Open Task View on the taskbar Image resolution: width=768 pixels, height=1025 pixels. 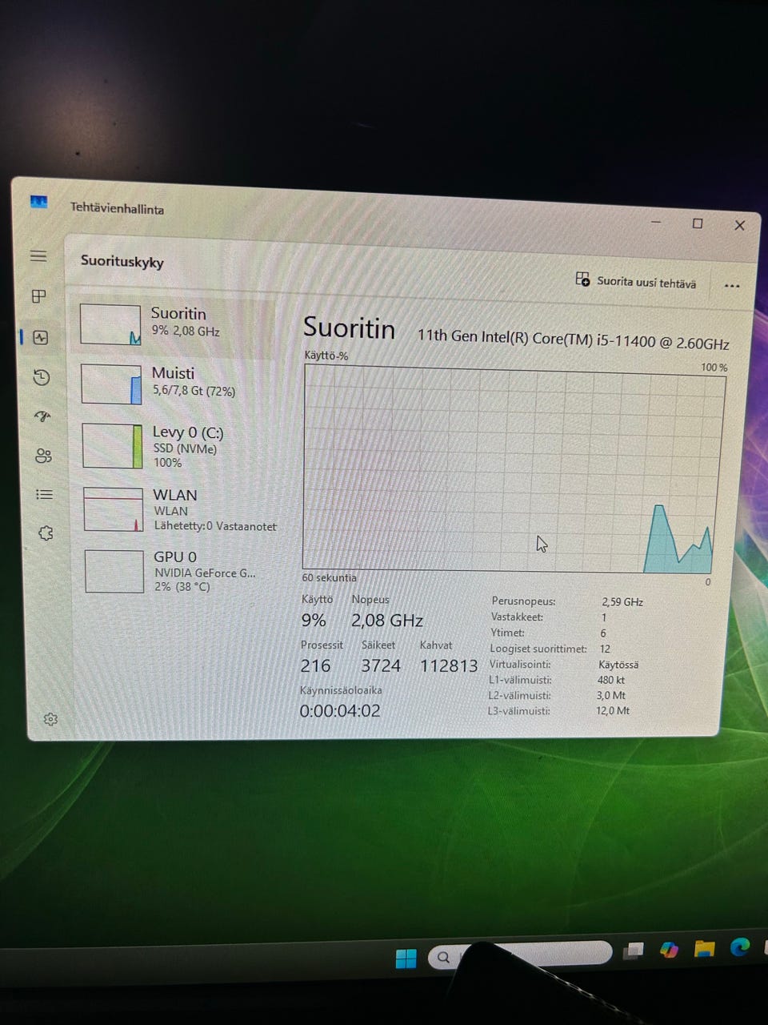[x=634, y=951]
